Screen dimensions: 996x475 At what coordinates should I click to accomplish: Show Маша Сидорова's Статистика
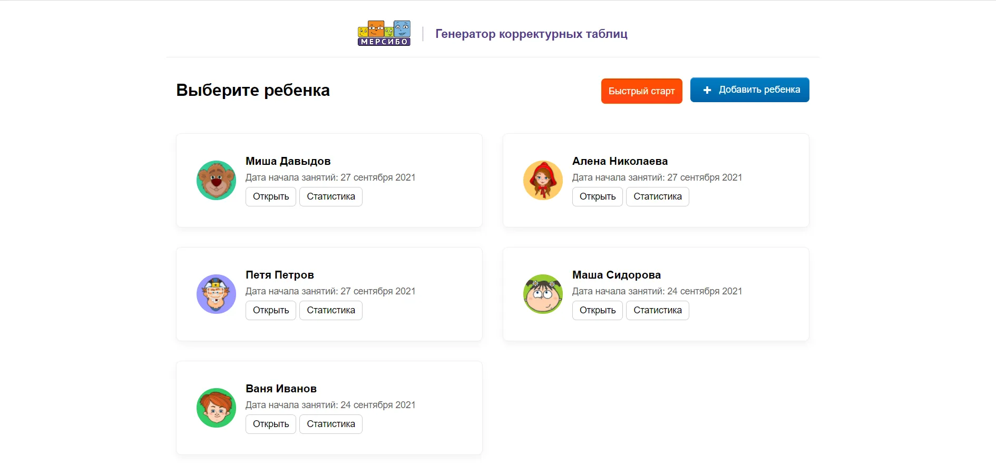pos(657,310)
